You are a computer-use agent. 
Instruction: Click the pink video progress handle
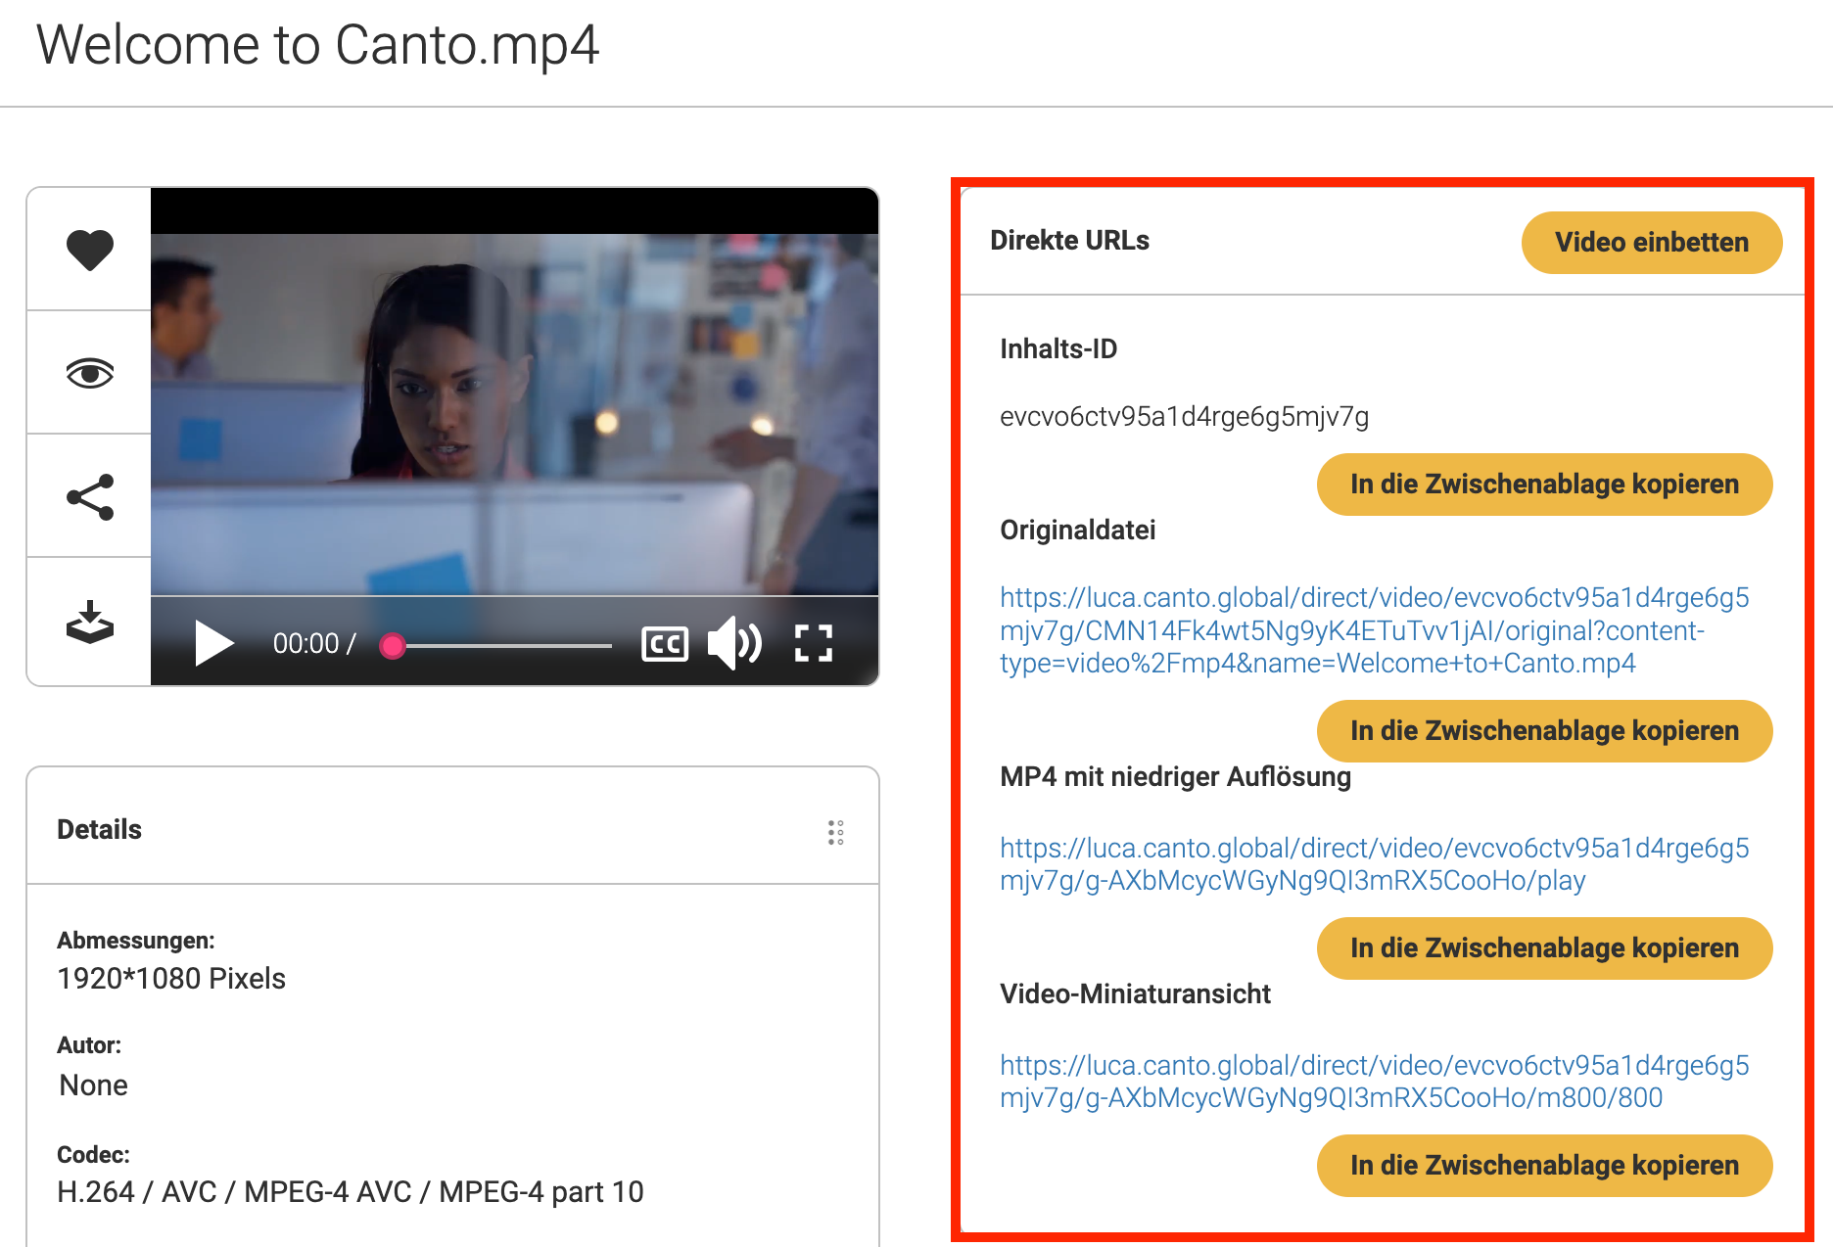(x=393, y=645)
